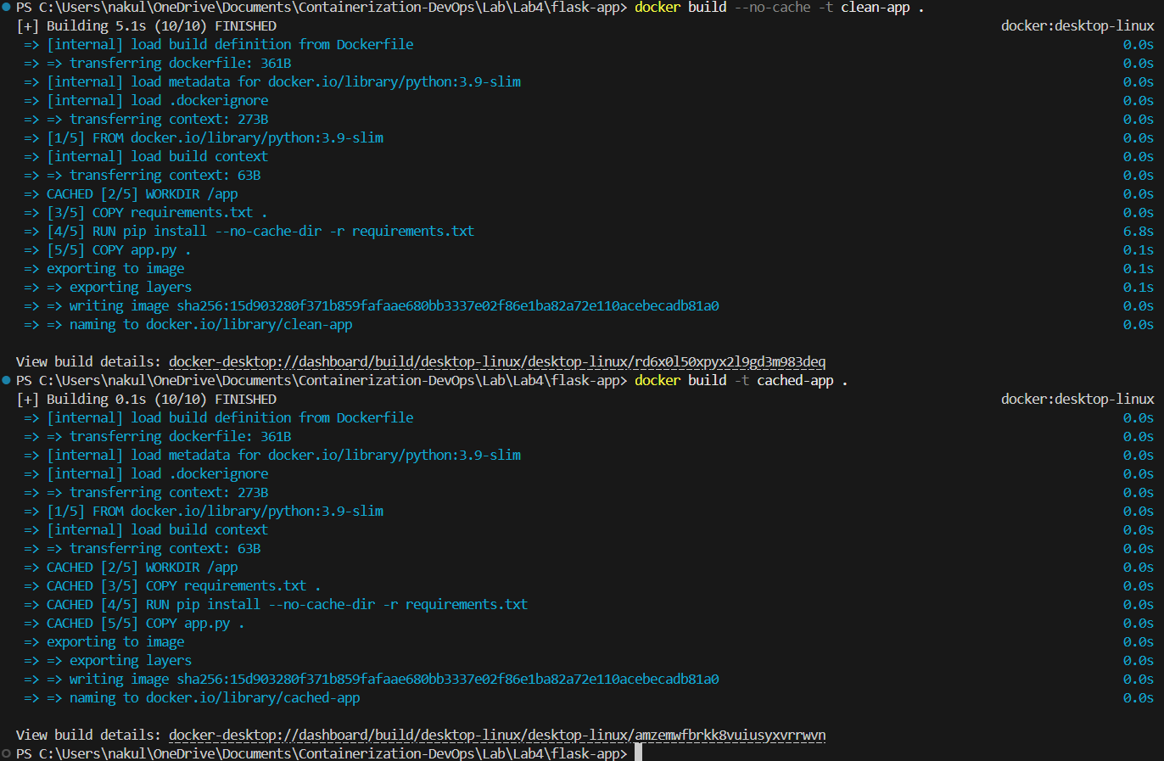This screenshot has width=1164, height=761.
Task: Click the Building 0.1s (10/10) header line
Action: 144,399
